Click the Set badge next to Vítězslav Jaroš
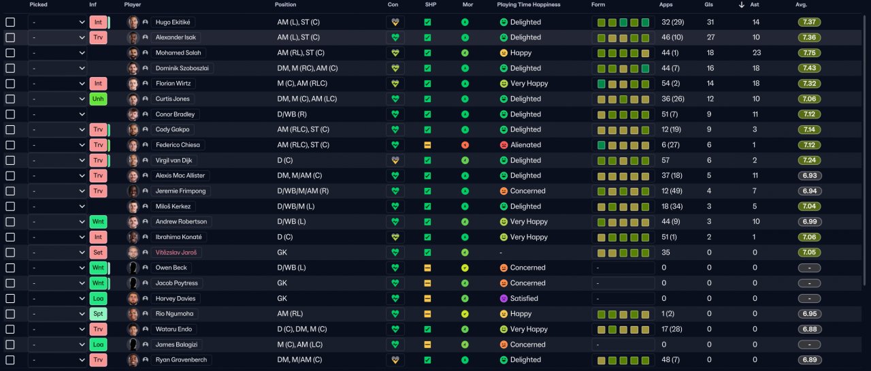871x371 pixels. [x=98, y=253]
